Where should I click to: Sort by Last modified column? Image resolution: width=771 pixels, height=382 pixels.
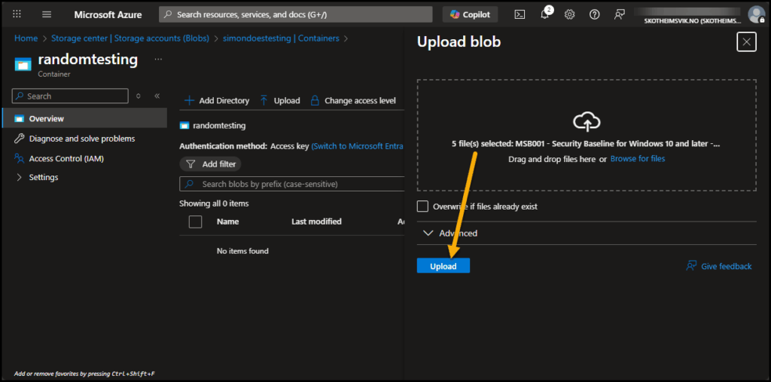[x=316, y=222]
